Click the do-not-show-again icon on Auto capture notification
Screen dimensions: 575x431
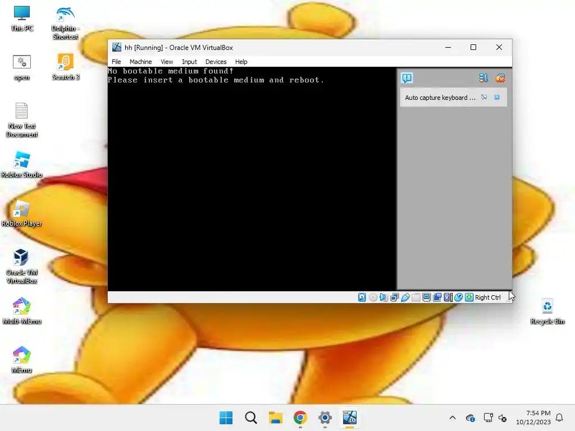[484, 97]
